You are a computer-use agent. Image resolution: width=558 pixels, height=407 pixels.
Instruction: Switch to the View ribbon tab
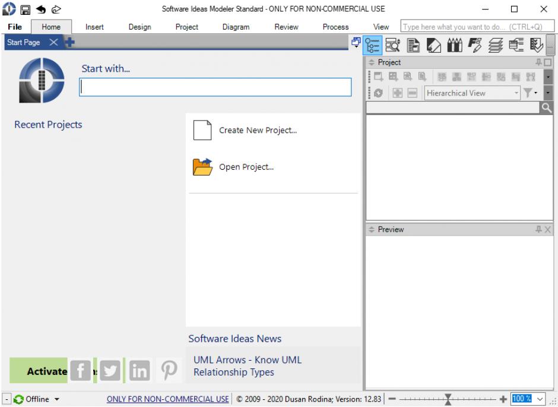point(381,27)
